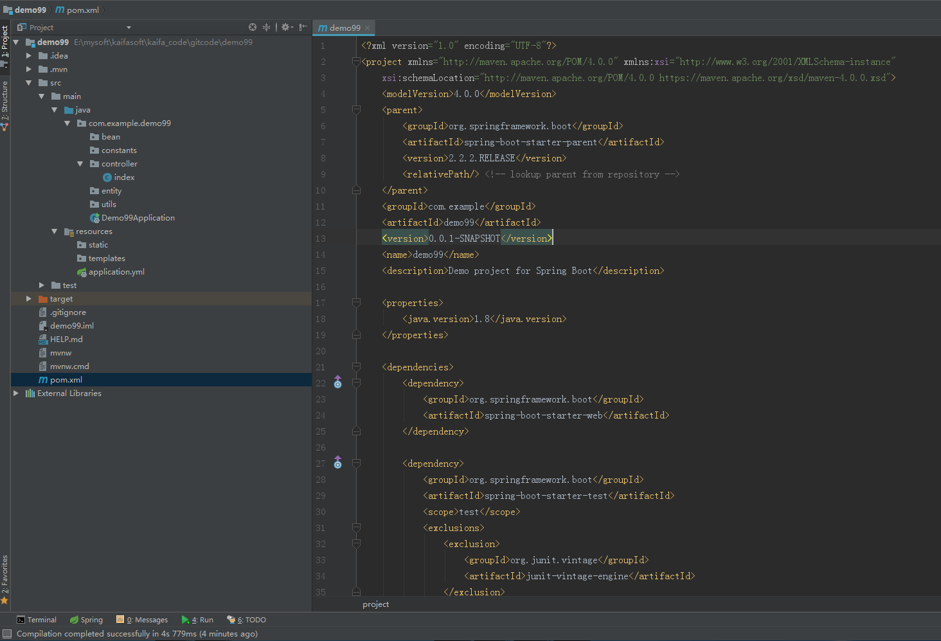Screen dimensions: 941x641
Task: Hide the Project tool window
Action: click(303, 27)
